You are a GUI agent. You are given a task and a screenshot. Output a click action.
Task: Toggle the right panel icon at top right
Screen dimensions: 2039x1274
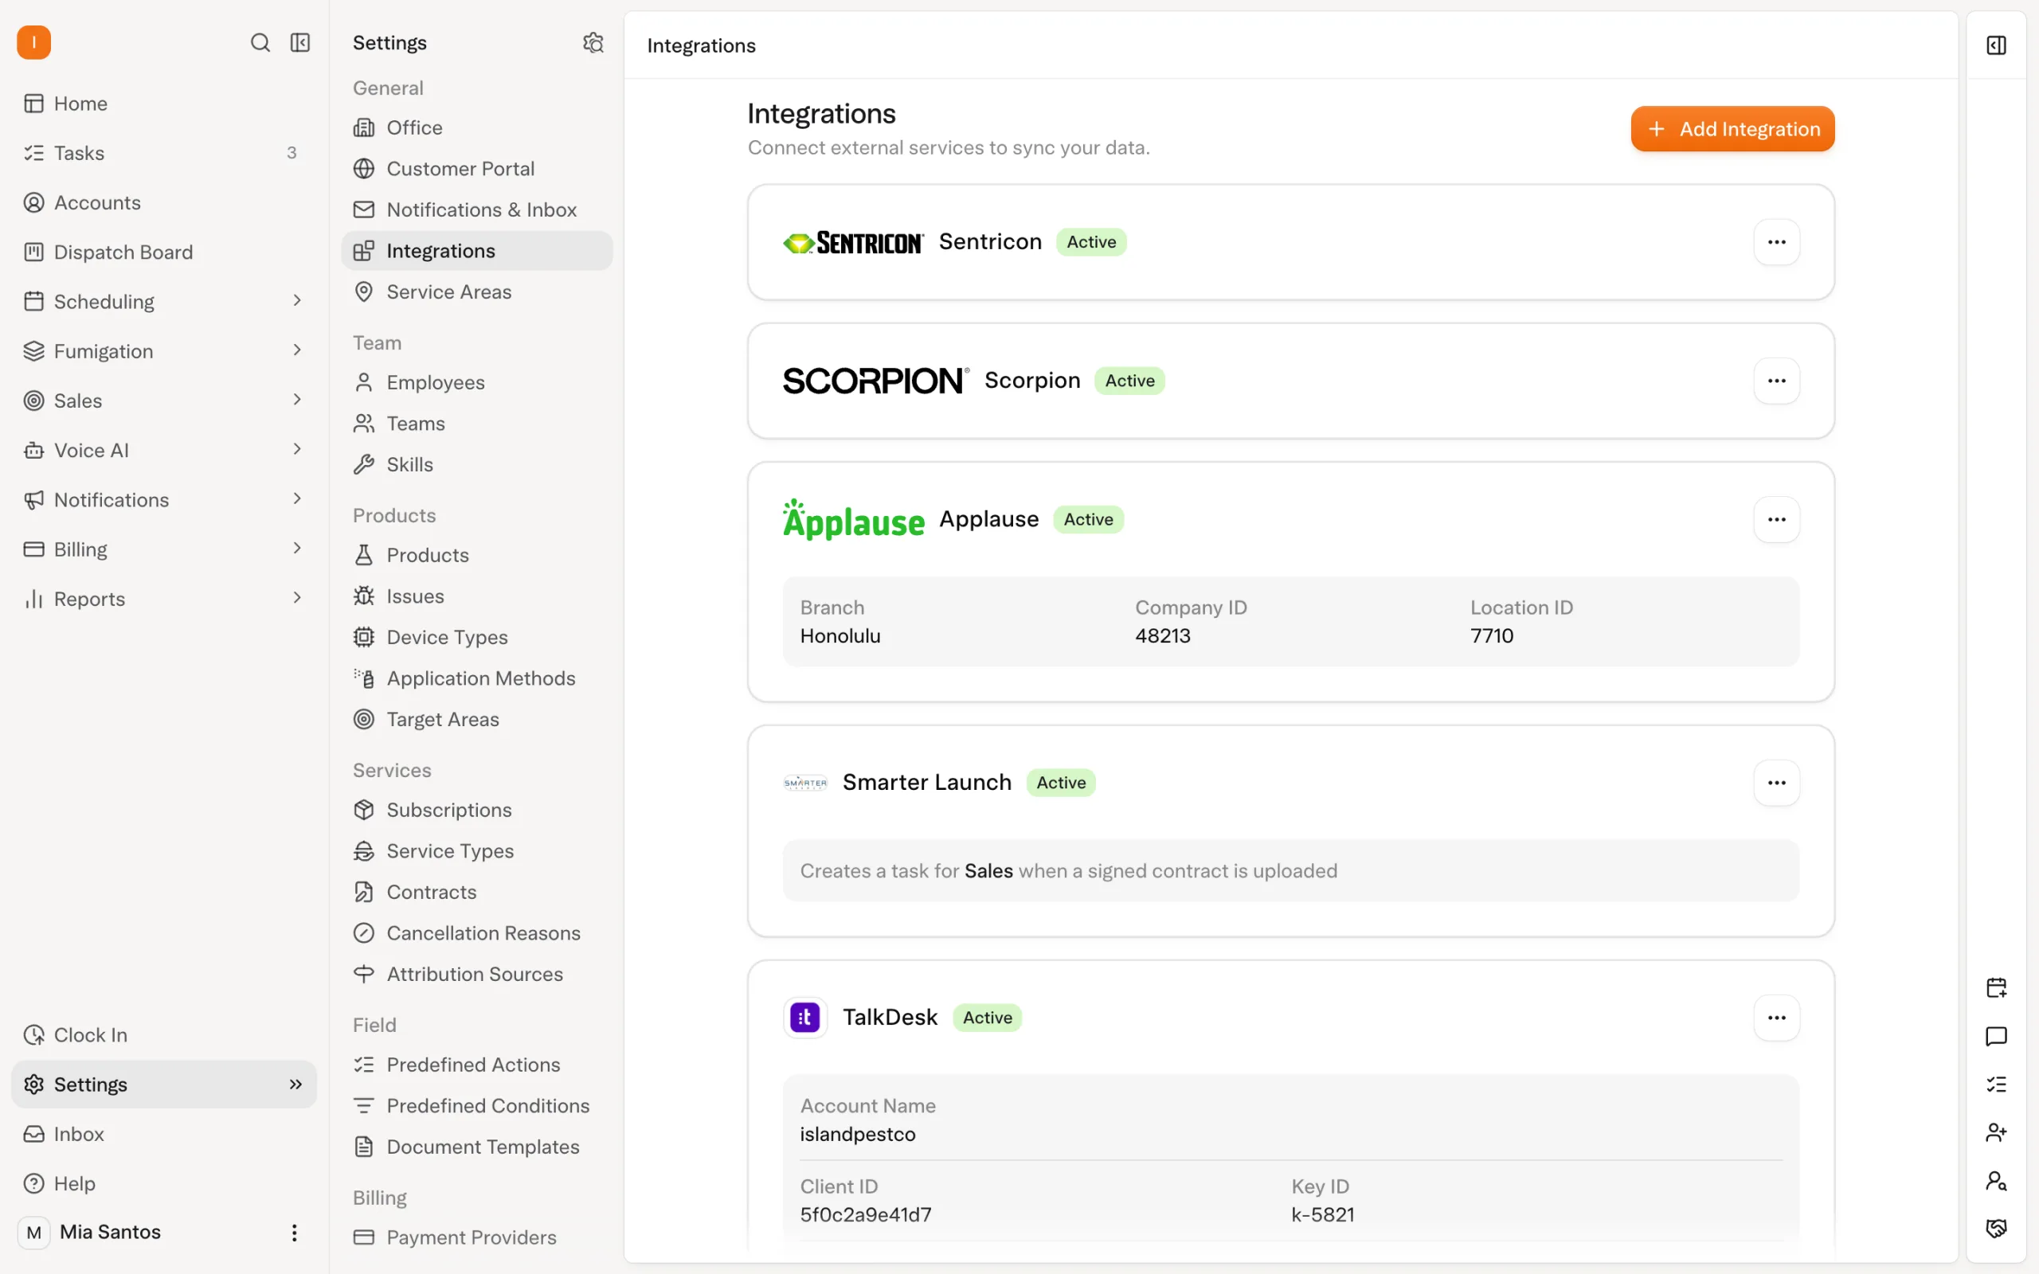(1996, 45)
